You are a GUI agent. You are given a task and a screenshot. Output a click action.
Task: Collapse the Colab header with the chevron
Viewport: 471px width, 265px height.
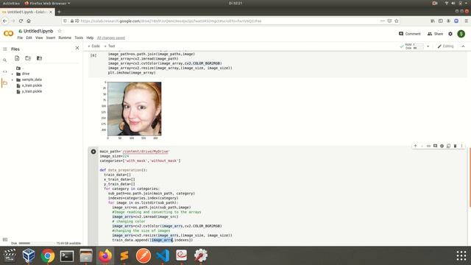(x=463, y=46)
